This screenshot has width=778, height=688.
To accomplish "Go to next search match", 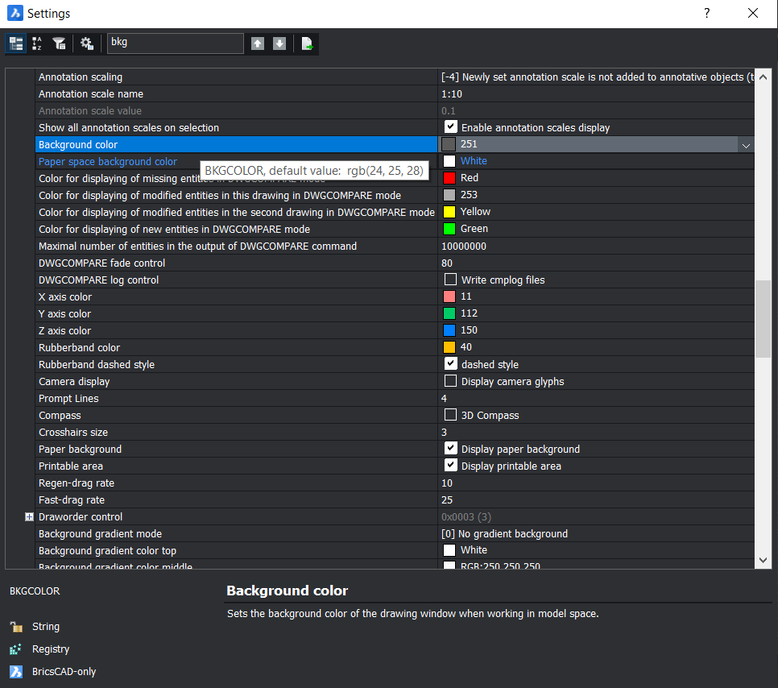I will (279, 43).
